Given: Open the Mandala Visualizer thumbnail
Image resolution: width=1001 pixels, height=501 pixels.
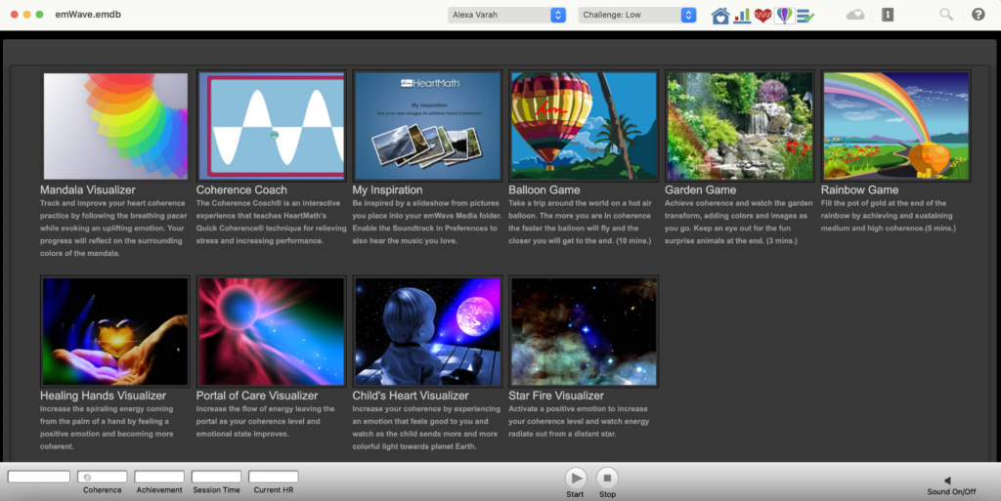Looking at the screenshot, I should tap(115, 126).
